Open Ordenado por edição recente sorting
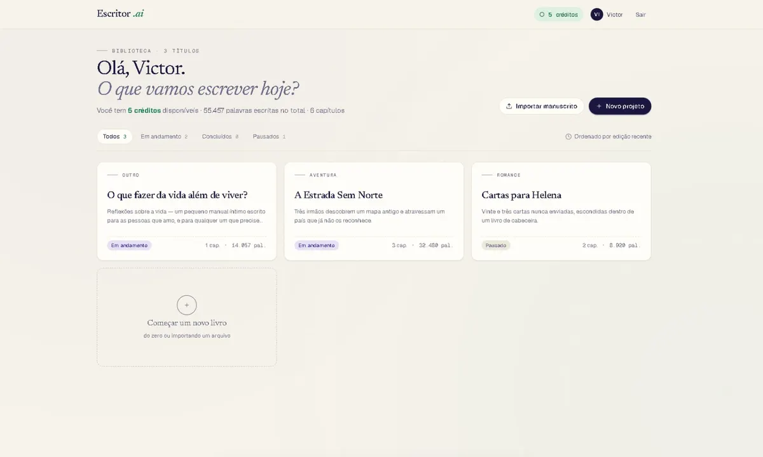Screen dimensions: 763x457 point(608,136)
